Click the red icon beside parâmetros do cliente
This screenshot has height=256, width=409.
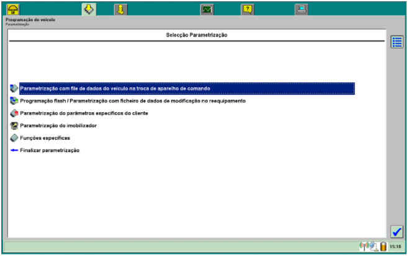coord(14,113)
